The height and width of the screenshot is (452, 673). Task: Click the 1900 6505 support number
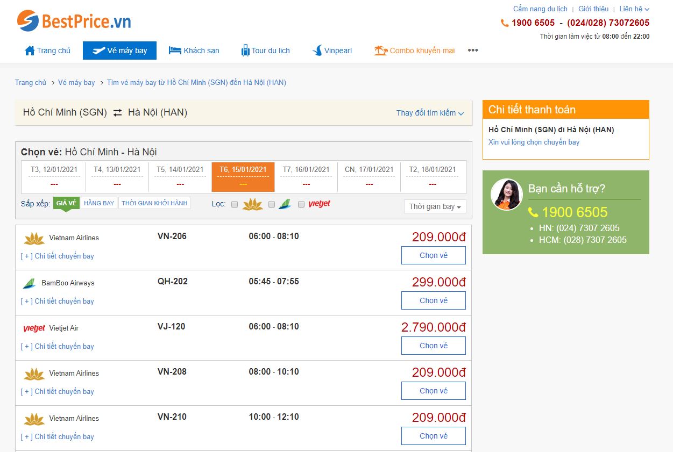(x=575, y=212)
